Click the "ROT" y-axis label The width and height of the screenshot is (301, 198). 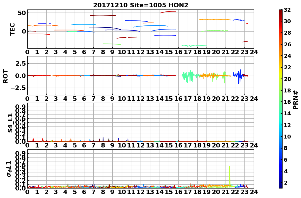[6, 76]
